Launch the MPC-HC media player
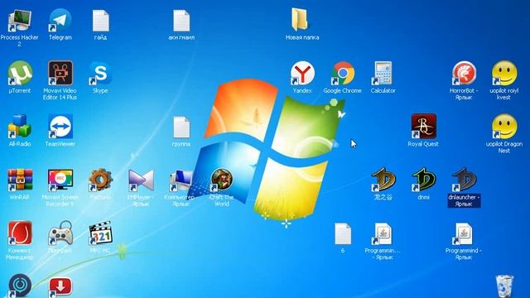Screen dimensions: 530x298 coord(100,233)
